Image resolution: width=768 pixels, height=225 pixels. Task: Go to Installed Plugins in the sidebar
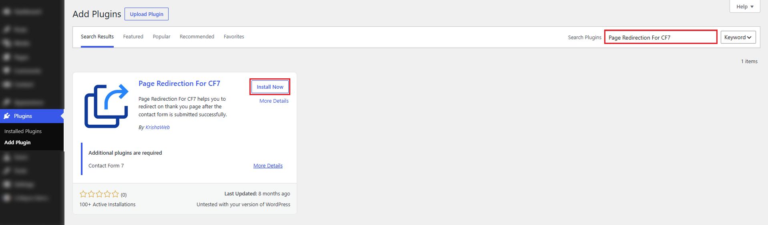click(x=23, y=131)
